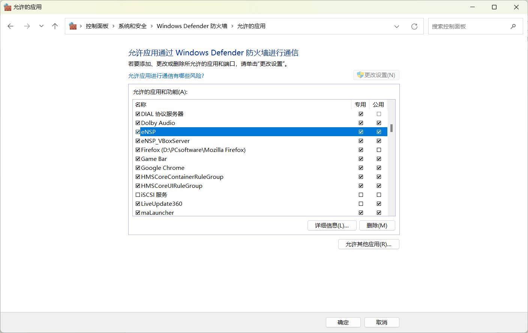Click the 专用 column header

pyautogui.click(x=360, y=104)
